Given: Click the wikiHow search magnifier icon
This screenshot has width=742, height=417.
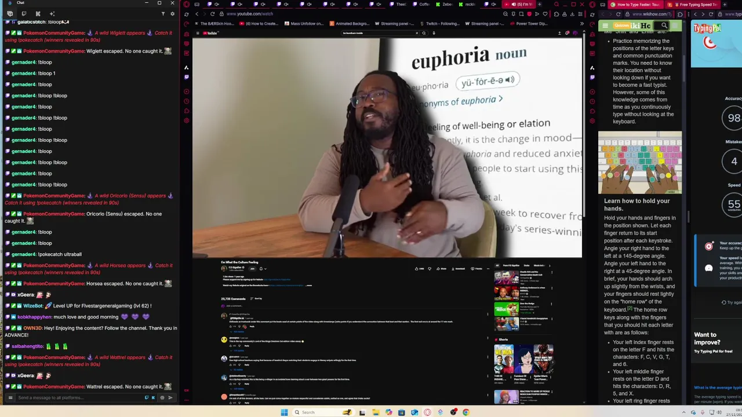Looking at the screenshot, I should coord(664,25).
